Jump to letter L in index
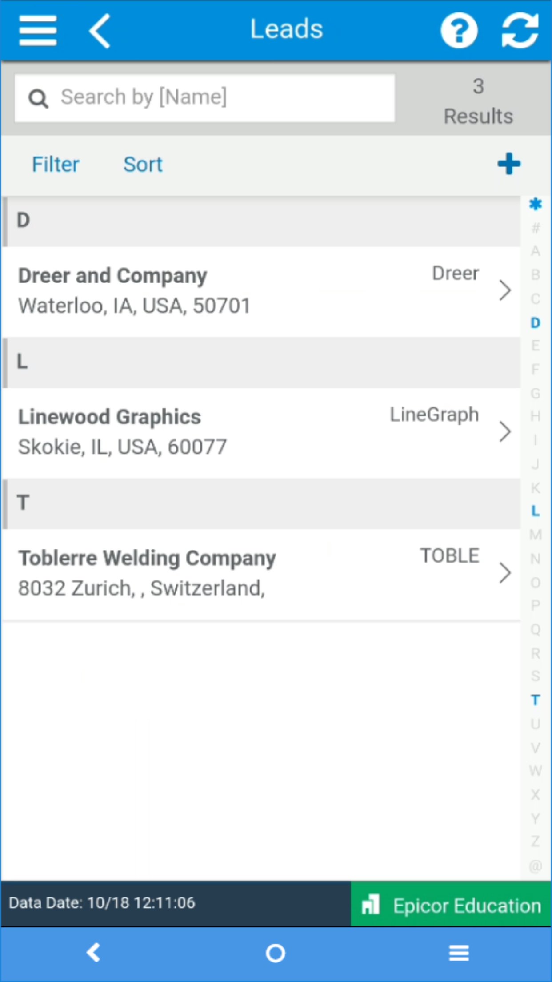 536,511
